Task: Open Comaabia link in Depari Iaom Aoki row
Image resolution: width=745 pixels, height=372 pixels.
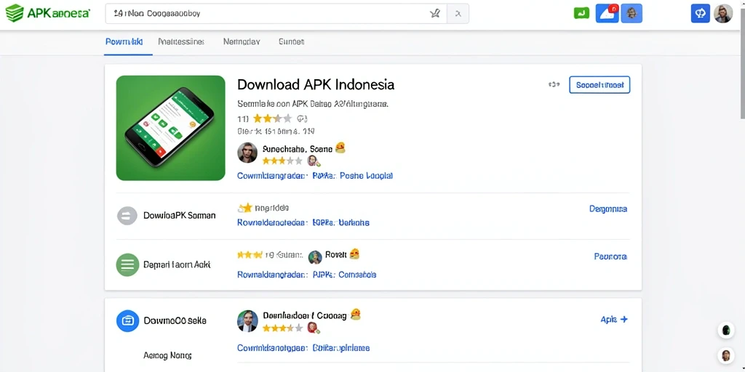Action: (357, 274)
